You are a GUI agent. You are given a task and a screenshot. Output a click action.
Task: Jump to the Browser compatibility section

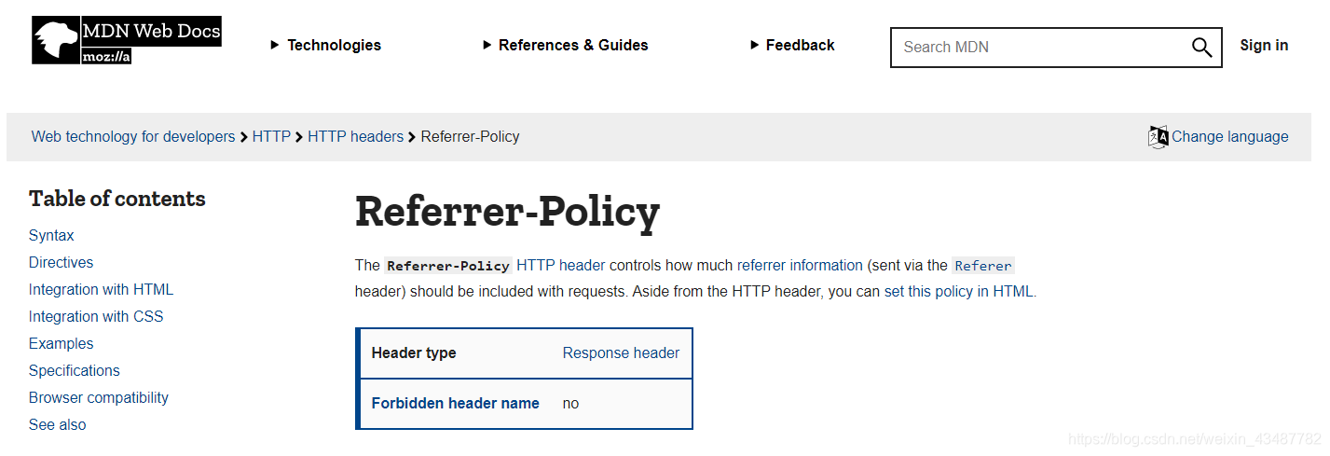[x=99, y=397]
